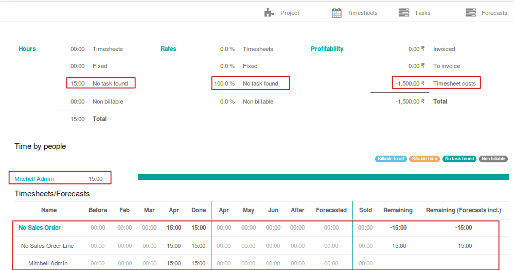Screen dimensions: 514x270
Task: Click the Mar column header
Action: (x=149, y=210)
